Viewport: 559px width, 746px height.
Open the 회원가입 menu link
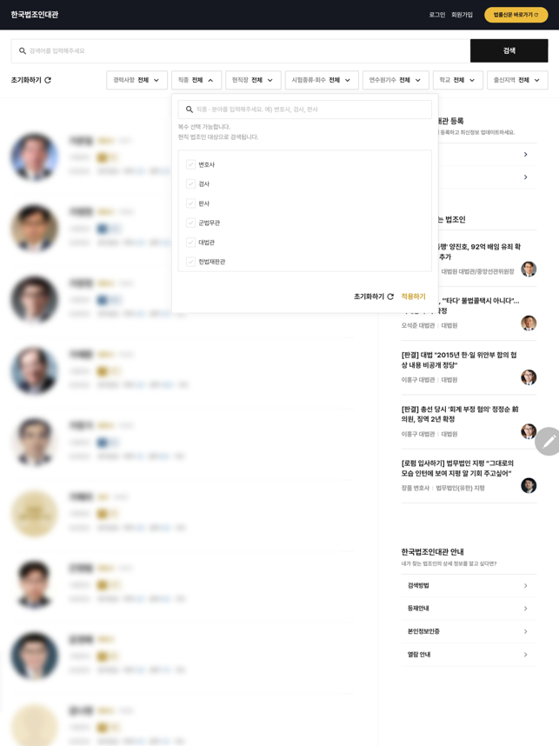[462, 15]
